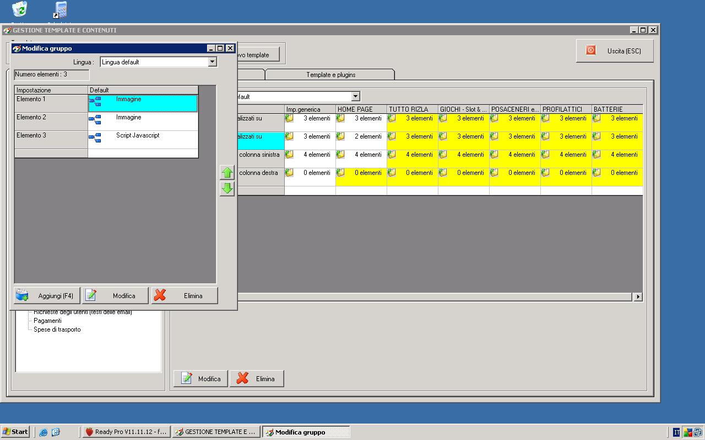Click 0 elementi text under BATTERIE
The image size is (705, 440).
624,173
